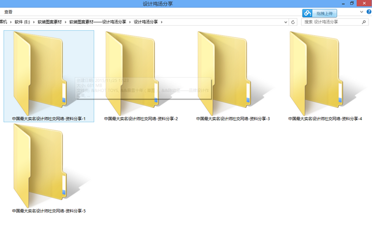
Task: Expand arrow after 软装图案素材 breadcrumb
Action: click(x=65, y=22)
